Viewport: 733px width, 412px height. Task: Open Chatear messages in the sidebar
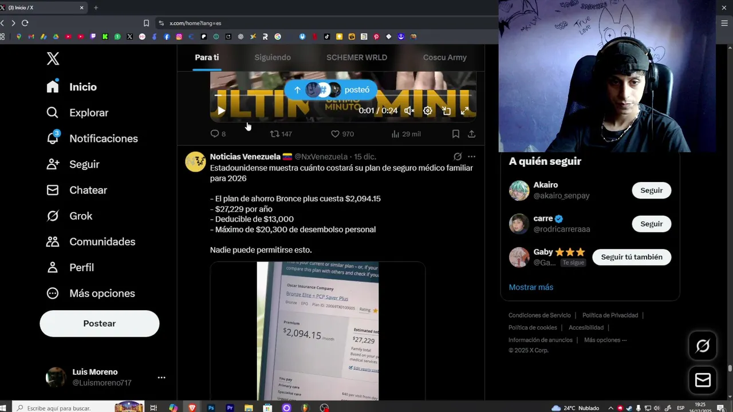click(x=77, y=190)
